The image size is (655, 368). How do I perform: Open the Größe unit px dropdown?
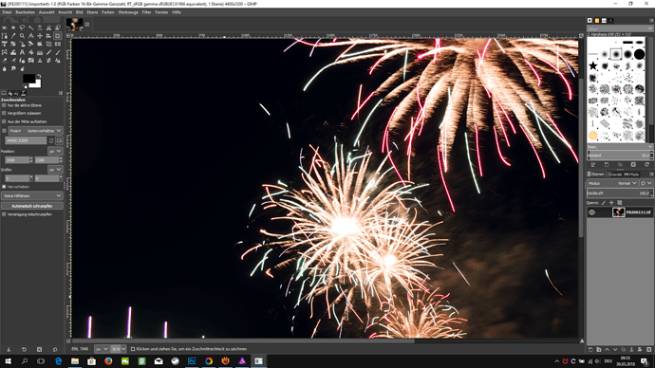click(55, 170)
